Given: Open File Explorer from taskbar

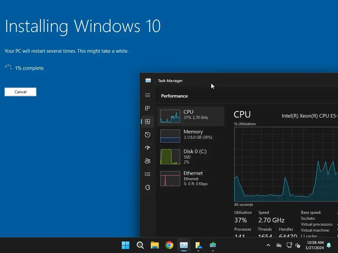Looking at the screenshot, I should pos(154,245).
